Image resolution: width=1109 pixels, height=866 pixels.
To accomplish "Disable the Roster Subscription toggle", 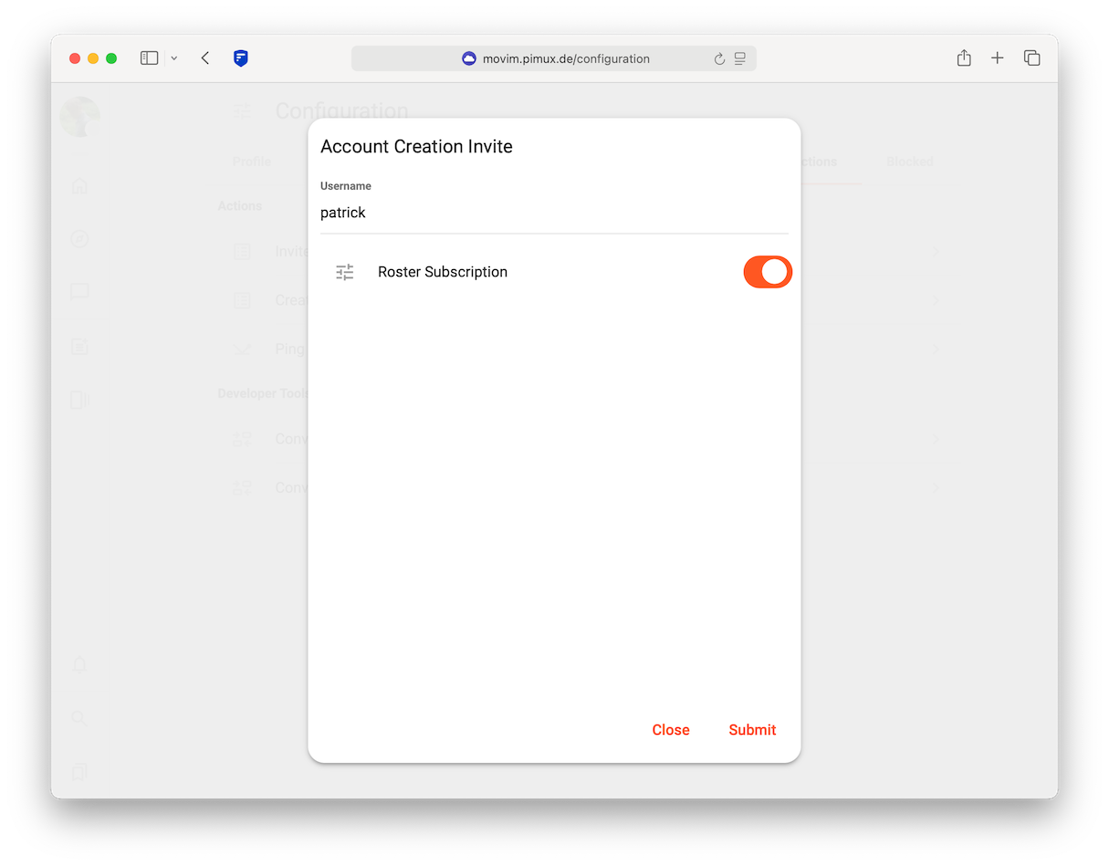I will pos(768,272).
